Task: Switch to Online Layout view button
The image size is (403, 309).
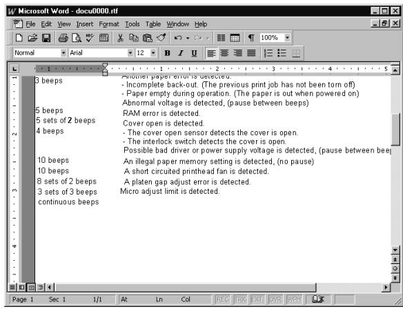Action: pos(22,288)
